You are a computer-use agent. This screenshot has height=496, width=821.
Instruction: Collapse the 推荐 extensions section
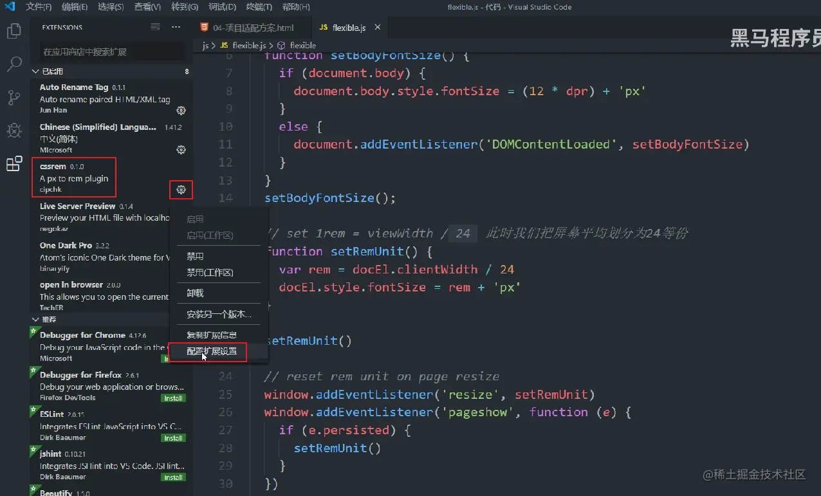point(35,319)
